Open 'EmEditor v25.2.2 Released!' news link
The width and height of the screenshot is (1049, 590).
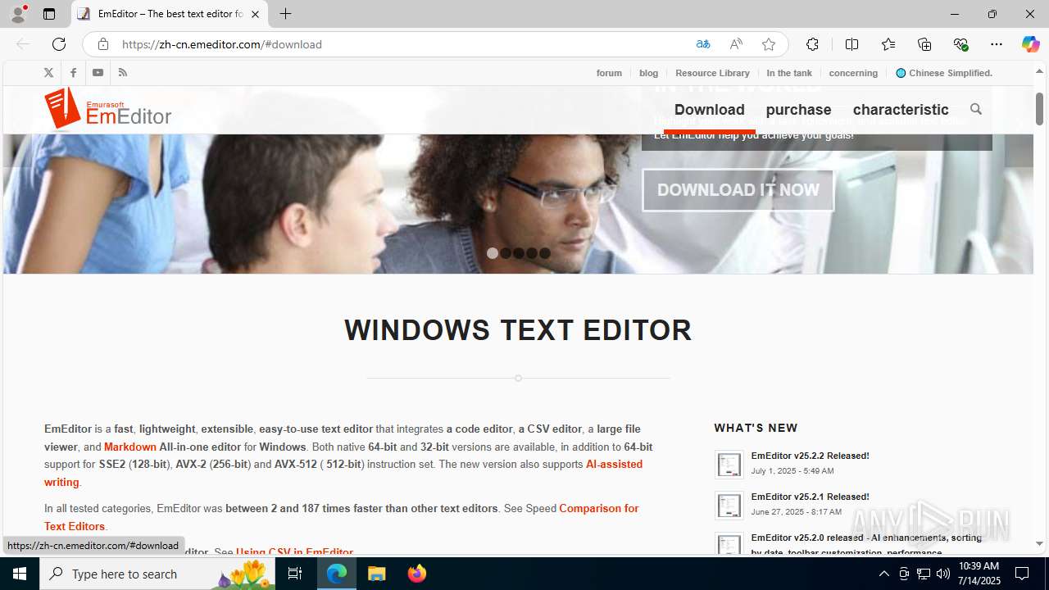point(810,456)
